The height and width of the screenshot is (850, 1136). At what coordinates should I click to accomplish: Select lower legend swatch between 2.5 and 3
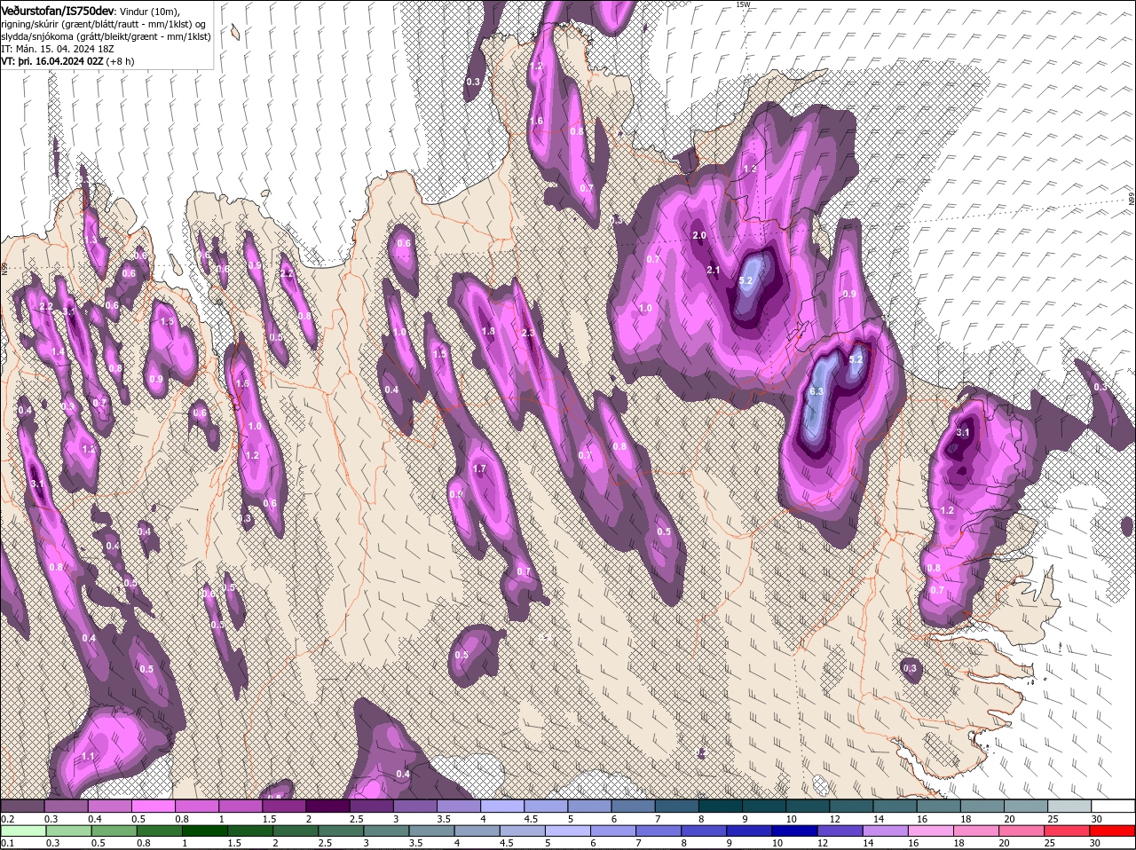tap(342, 830)
